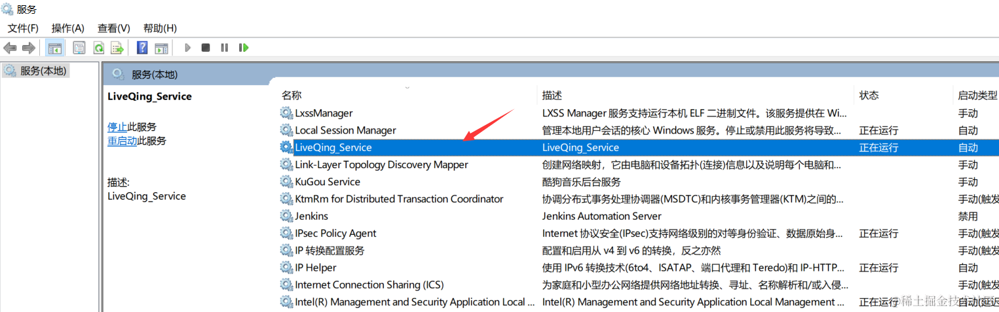999x312 pixels.
Task: Toggle the show/hide console tree button
Action: coord(55,48)
